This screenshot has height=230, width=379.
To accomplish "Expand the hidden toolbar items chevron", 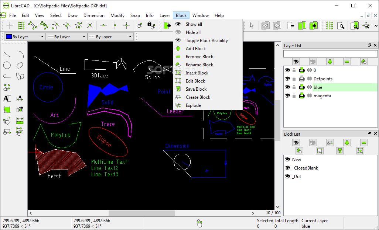I will coord(376,25).
